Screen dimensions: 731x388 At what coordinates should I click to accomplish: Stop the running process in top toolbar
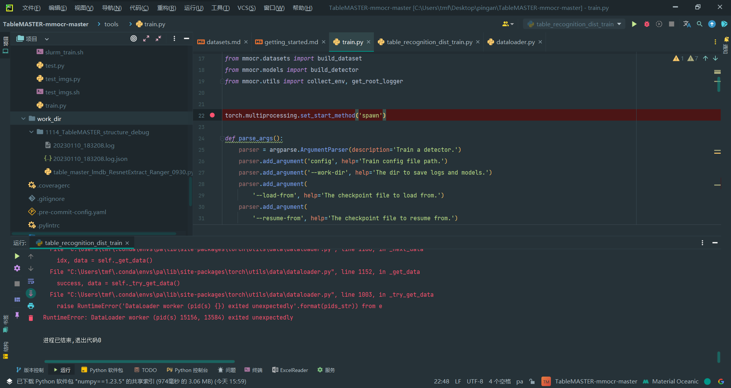pyautogui.click(x=672, y=24)
